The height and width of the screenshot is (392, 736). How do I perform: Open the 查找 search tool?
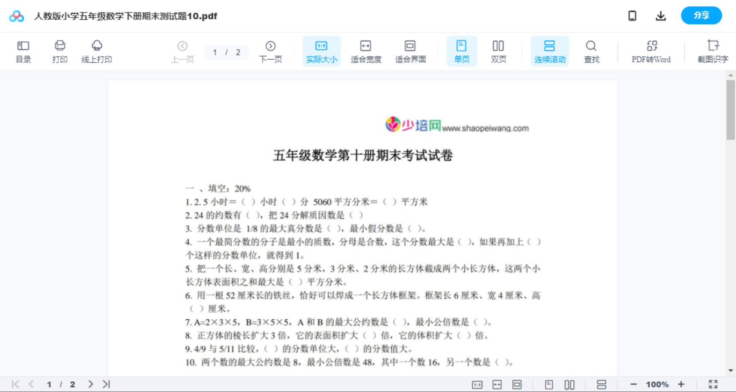(591, 51)
